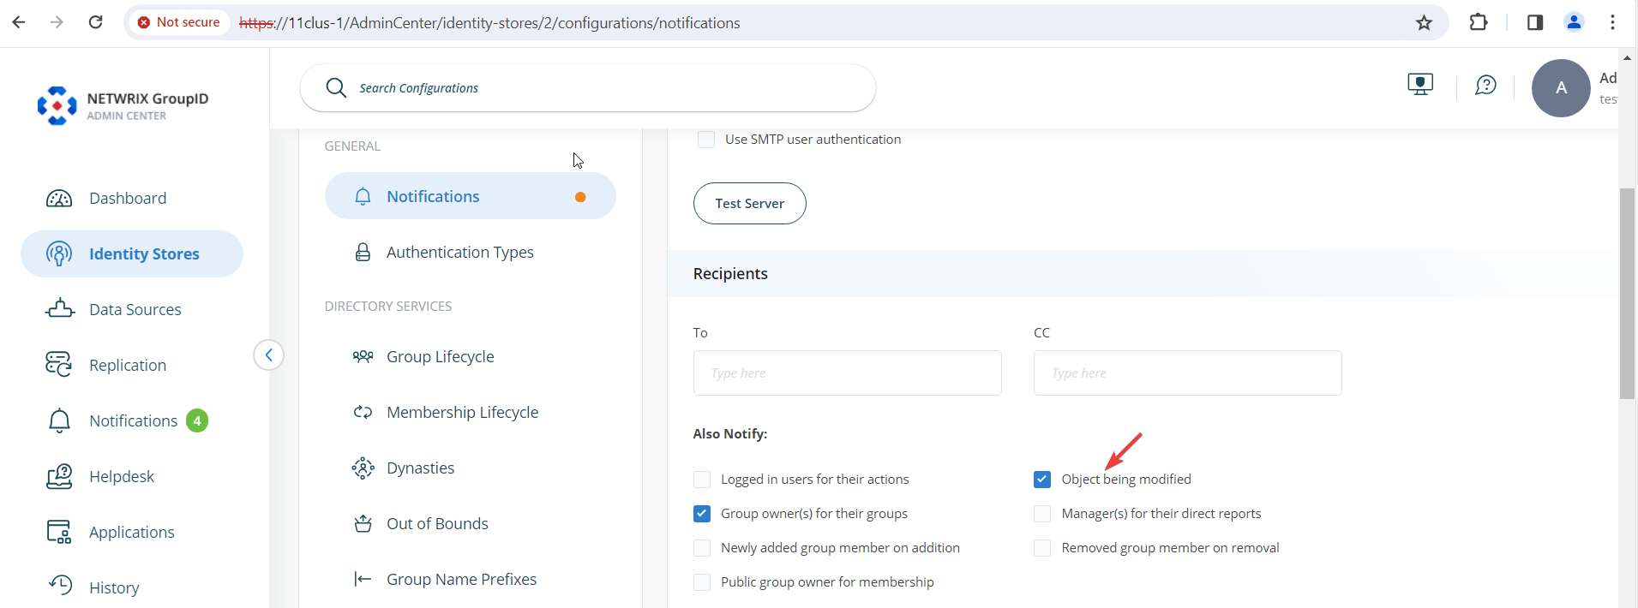Click the green 4 notification badge
The width and height of the screenshot is (1638, 608).
[197, 420]
